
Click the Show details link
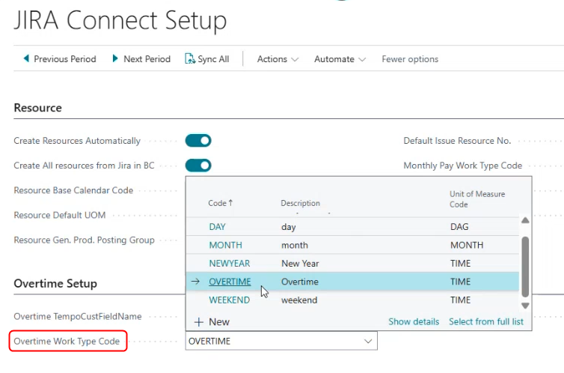tap(414, 322)
